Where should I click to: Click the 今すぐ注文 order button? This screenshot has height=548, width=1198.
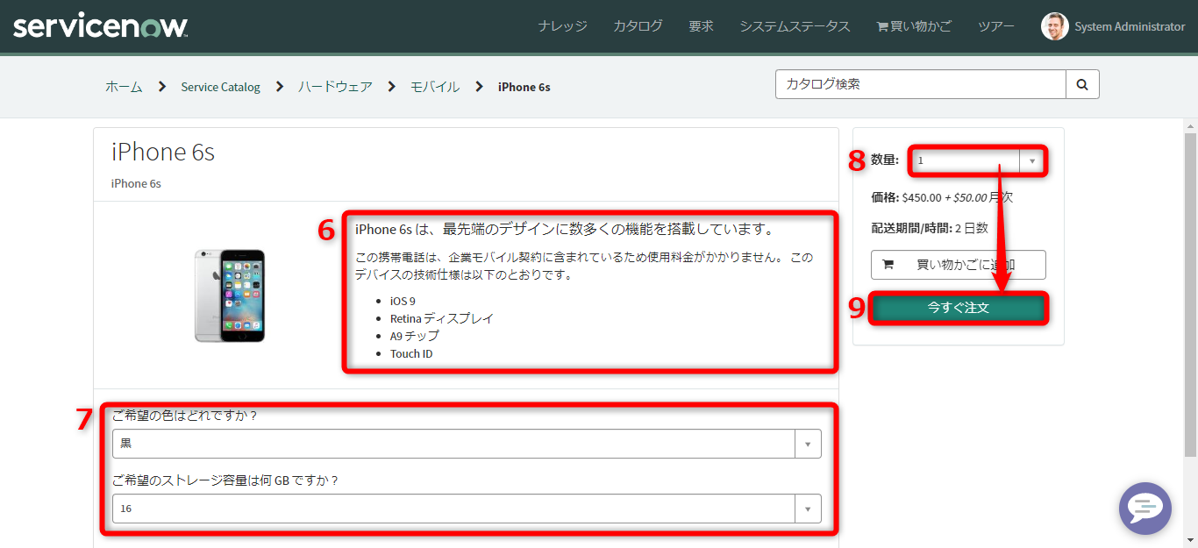pos(958,308)
